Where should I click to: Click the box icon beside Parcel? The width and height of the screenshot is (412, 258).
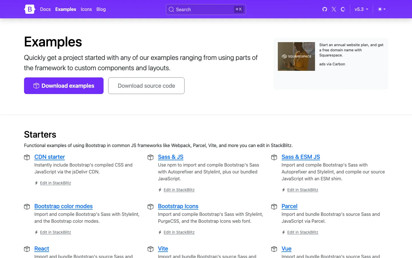coord(274,207)
